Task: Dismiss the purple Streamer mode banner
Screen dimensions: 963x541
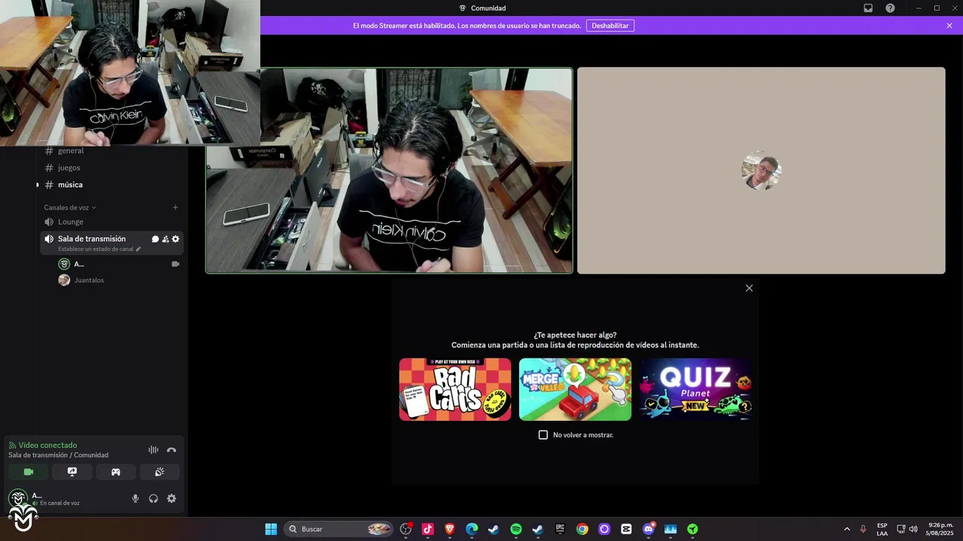Action: tap(949, 26)
